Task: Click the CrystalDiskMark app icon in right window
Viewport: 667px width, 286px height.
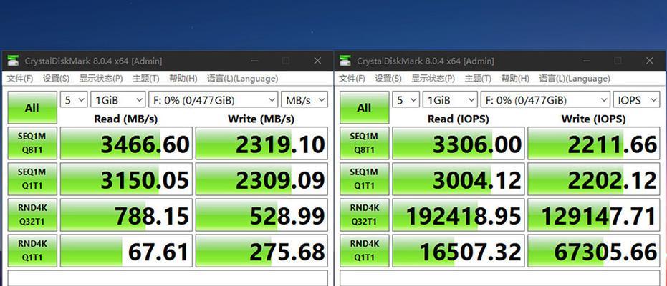Action: pyautogui.click(x=345, y=61)
